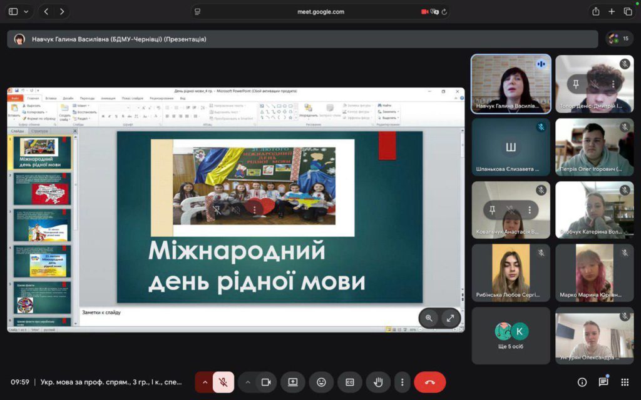Expand video settings arrow beside camera
The width and height of the screenshot is (641, 400).
tap(248, 382)
